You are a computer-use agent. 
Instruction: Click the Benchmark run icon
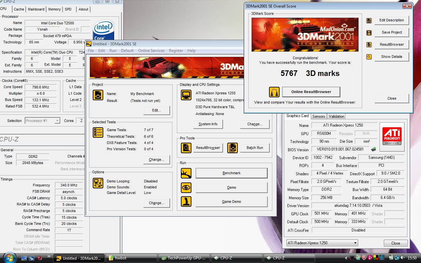click(186, 173)
